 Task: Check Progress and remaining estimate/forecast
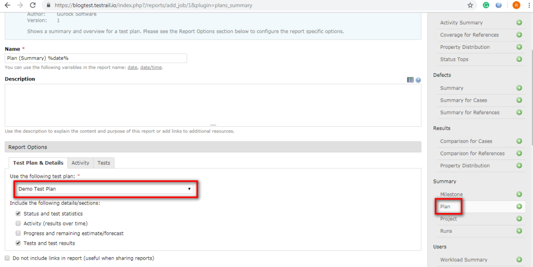click(18, 233)
